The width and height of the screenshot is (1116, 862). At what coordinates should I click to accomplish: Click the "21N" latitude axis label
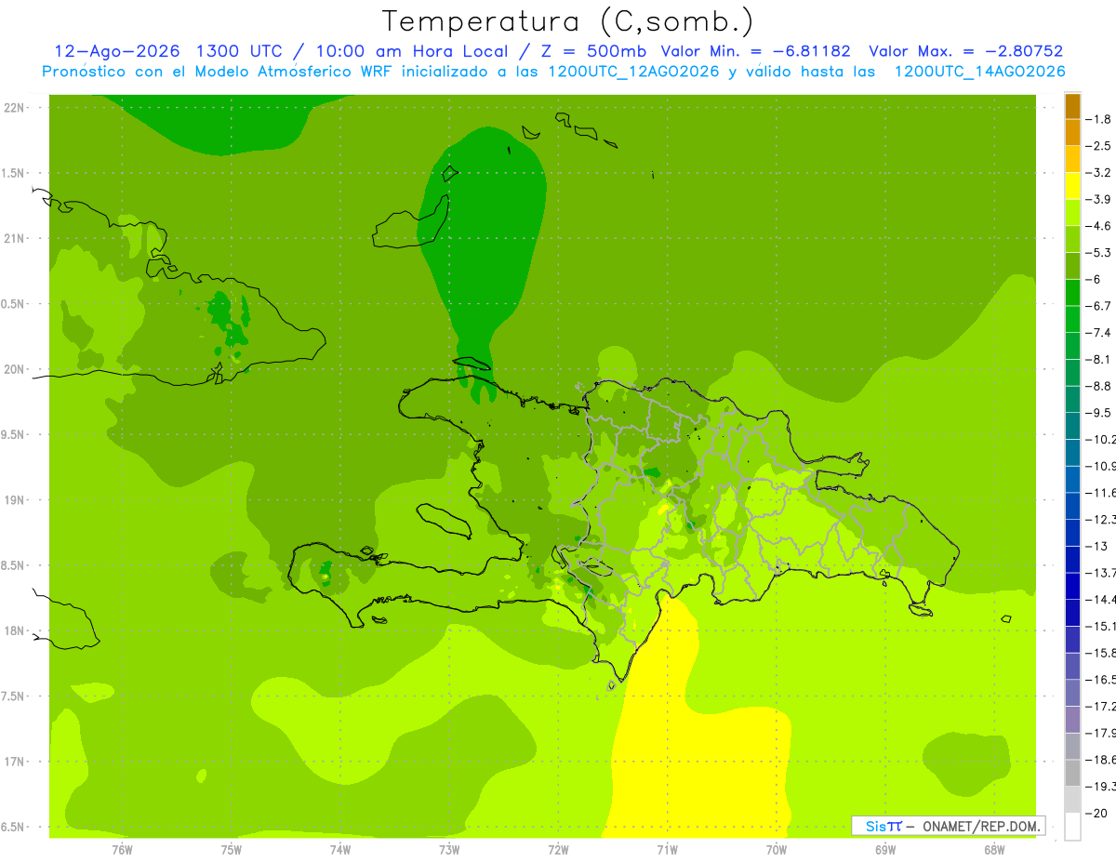pos(15,239)
